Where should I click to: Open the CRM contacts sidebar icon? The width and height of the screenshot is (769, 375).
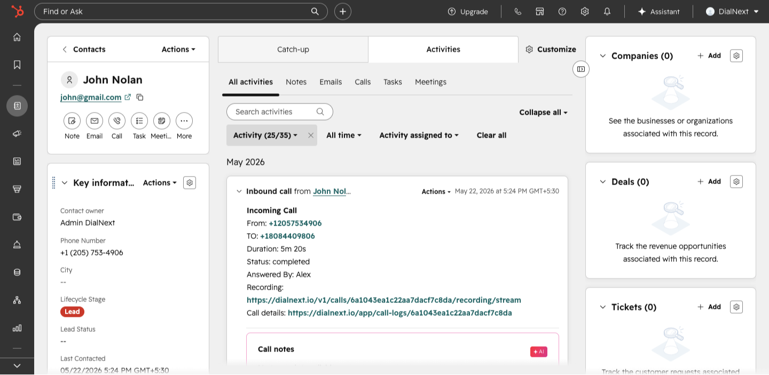[17, 106]
